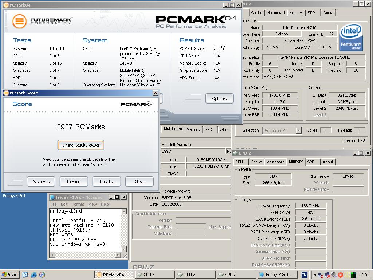Select SPD tab in top CPU-Z window
The width and height of the screenshot is (373, 280).
tap(311, 13)
